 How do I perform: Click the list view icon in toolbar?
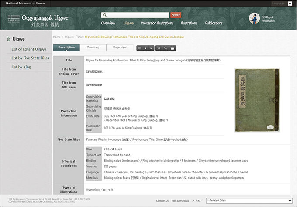[139, 48]
